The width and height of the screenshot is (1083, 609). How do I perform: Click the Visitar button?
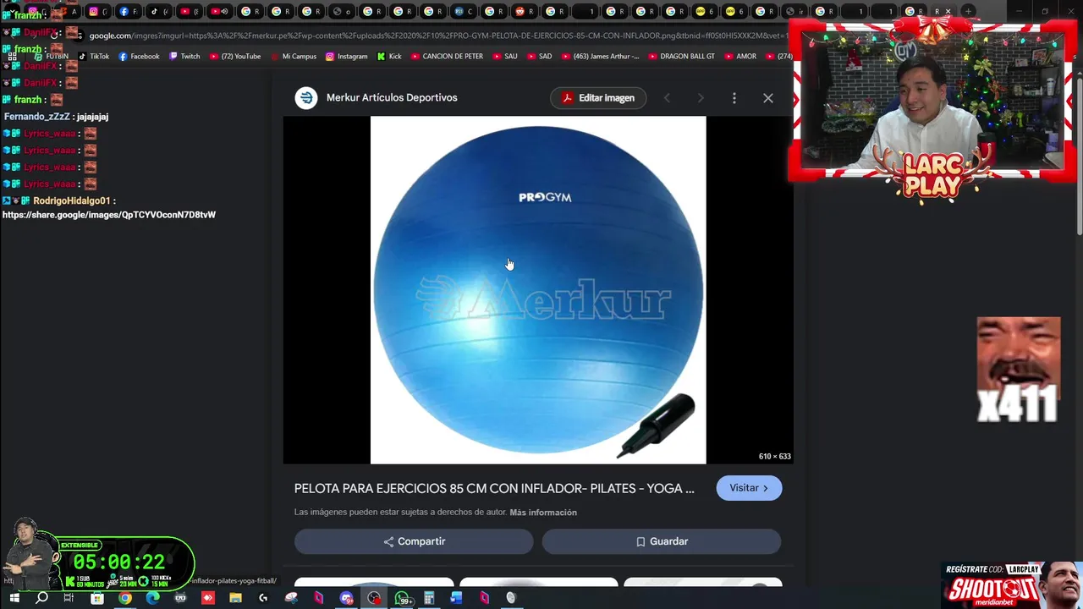click(x=749, y=488)
